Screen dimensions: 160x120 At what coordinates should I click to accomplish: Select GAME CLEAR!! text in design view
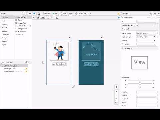click(x=59, y=64)
